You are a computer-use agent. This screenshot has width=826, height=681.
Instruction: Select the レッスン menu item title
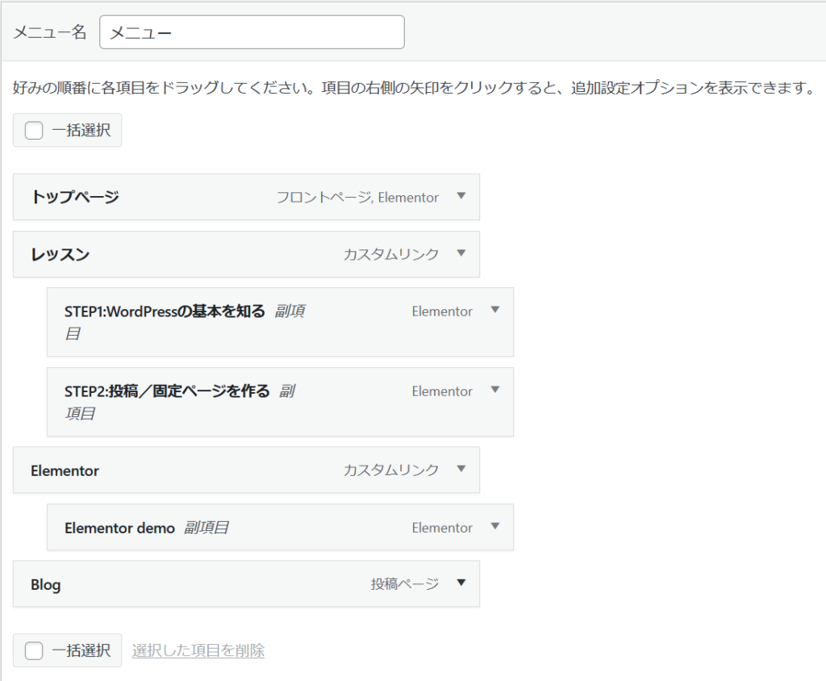point(60,254)
